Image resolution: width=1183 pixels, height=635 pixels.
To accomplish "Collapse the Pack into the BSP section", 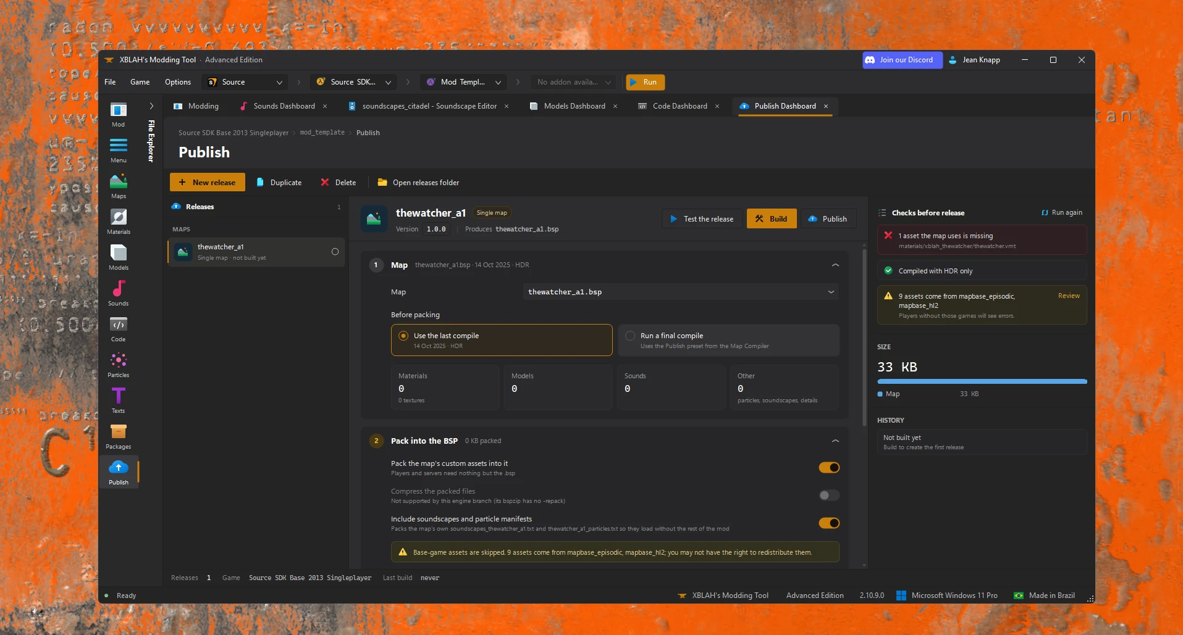I will coord(835,441).
